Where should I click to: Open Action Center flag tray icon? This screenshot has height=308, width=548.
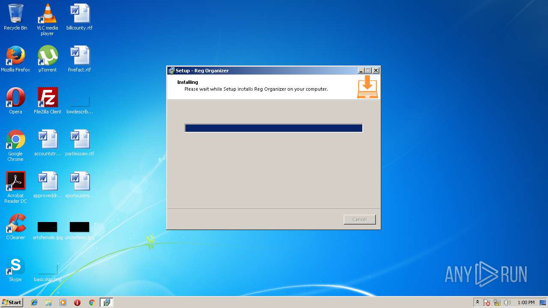487,302
